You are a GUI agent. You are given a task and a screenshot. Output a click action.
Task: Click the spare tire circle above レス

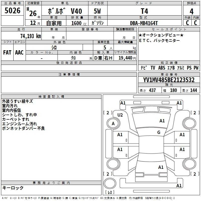click(x=110, y=183)
